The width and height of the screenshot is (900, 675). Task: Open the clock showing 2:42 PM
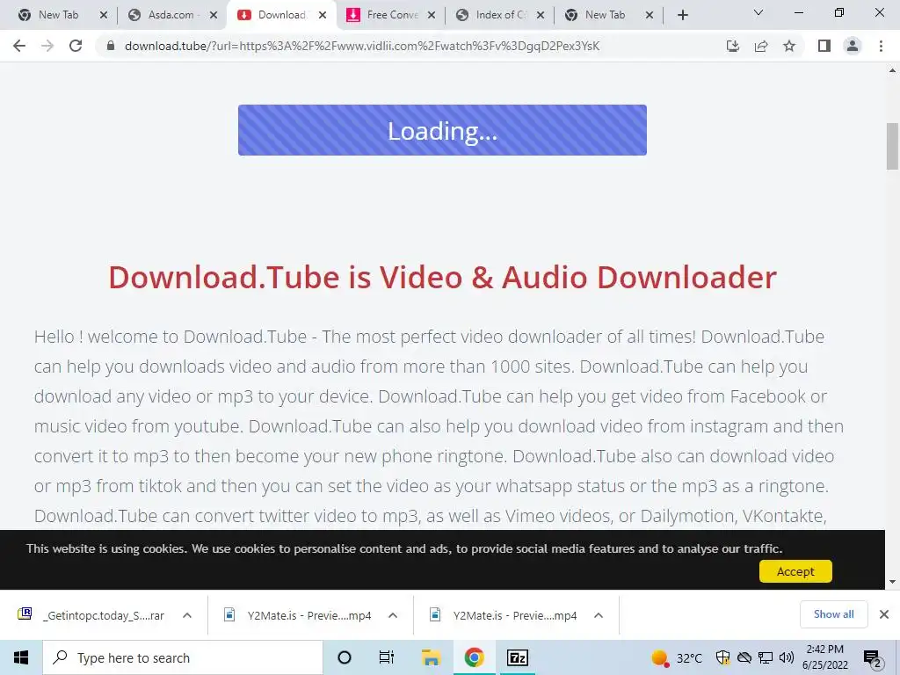pyautogui.click(x=824, y=657)
